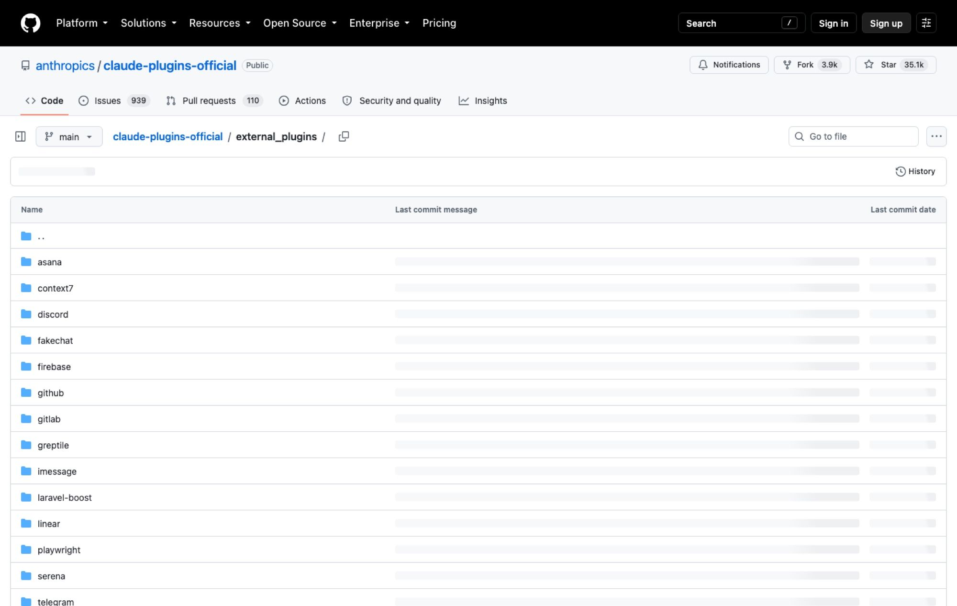Open the laravel-boost folder

pyautogui.click(x=65, y=497)
